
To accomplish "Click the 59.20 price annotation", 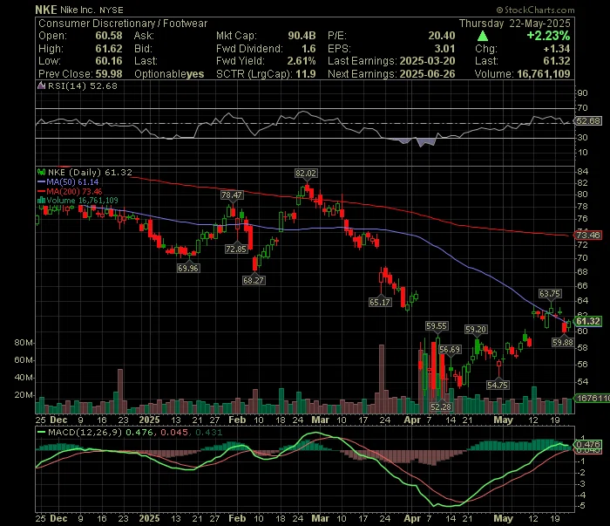I will (476, 330).
